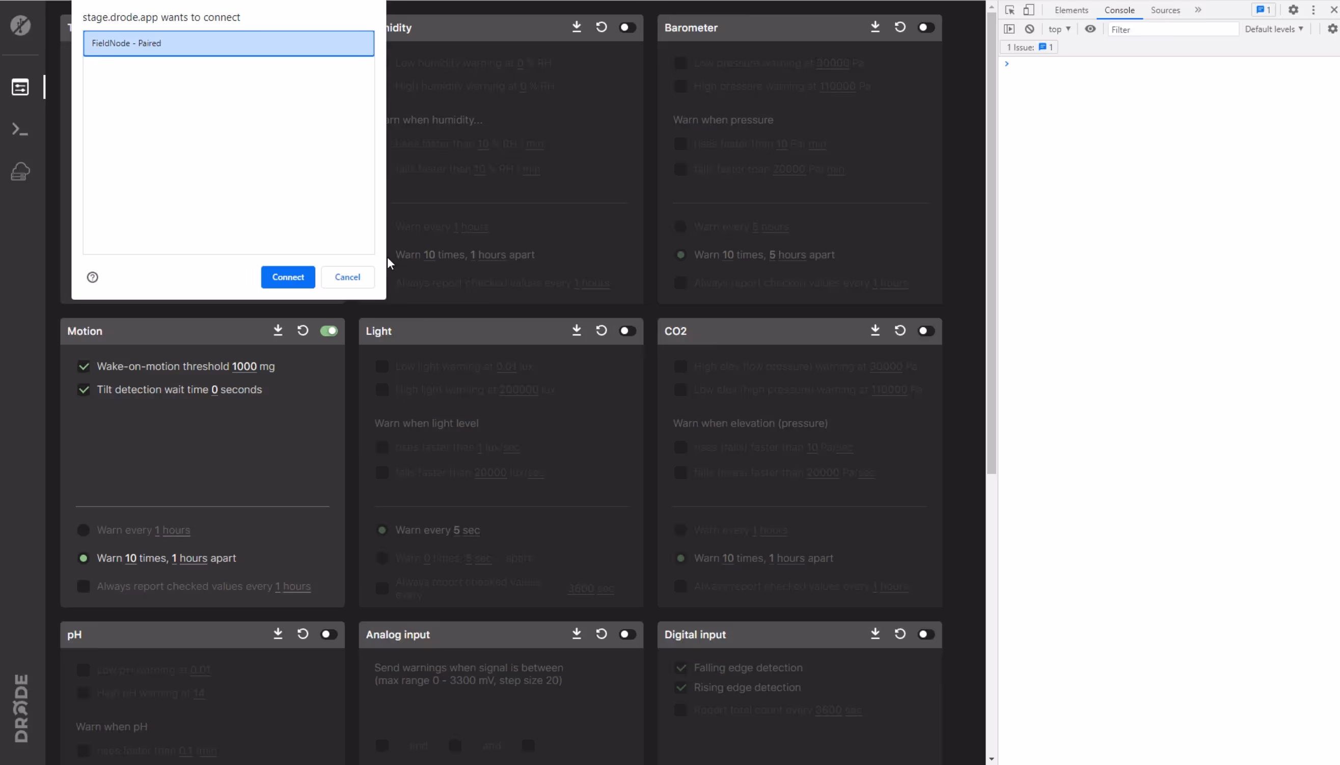The height and width of the screenshot is (765, 1340).
Task: Open DevTools more options kebab menu
Action: [x=1313, y=10]
